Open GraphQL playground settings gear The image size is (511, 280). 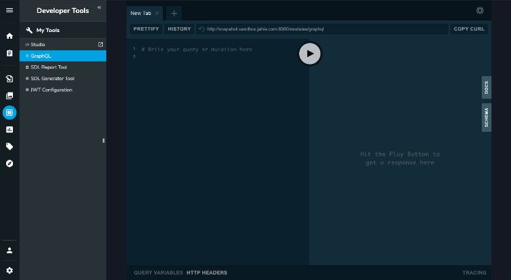[x=480, y=11]
